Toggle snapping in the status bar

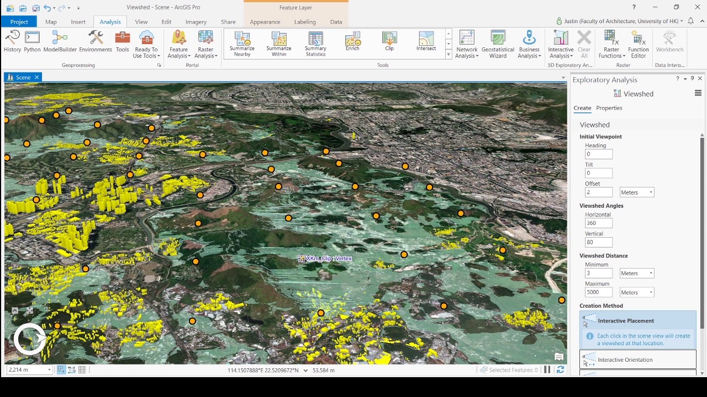tap(61, 370)
